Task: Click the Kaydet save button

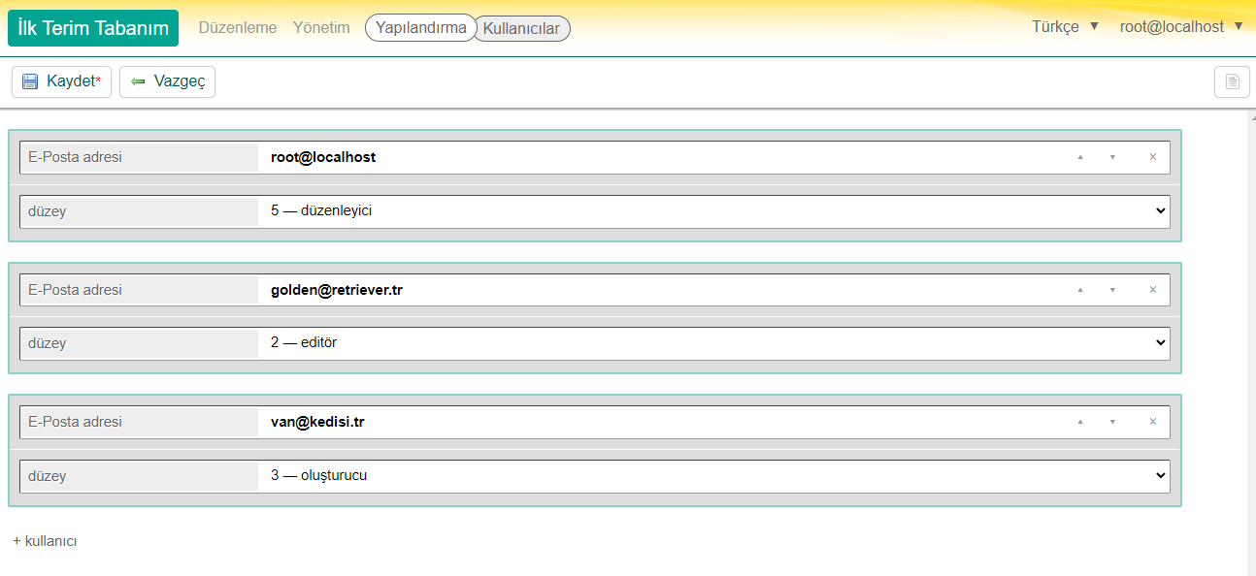Action: click(62, 81)
